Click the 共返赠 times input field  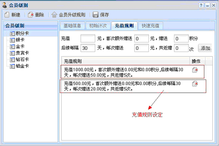click(x=181, y=48)
